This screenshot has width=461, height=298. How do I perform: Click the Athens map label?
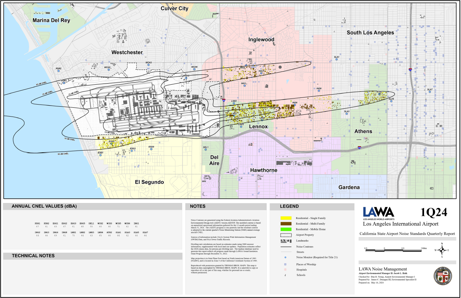[363, 131]
